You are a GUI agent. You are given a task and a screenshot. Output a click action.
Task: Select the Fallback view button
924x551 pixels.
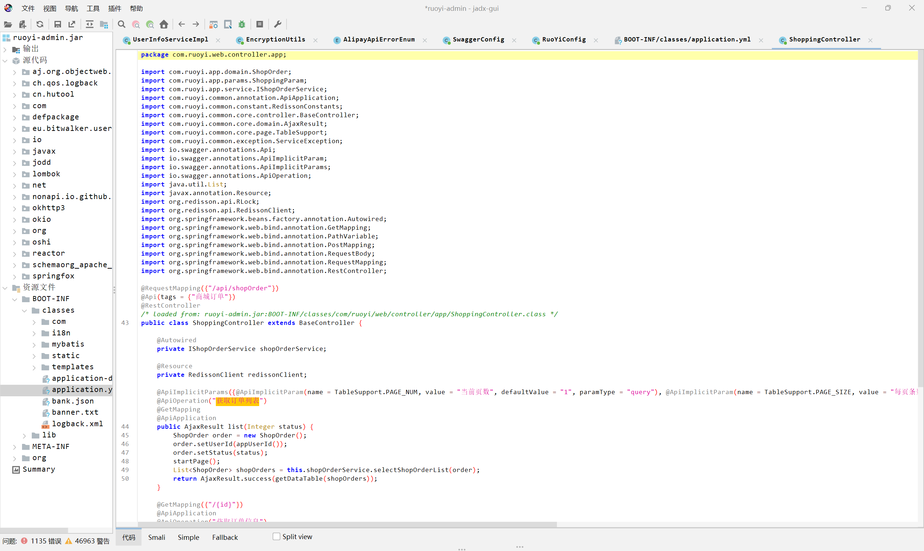(225, 537)
